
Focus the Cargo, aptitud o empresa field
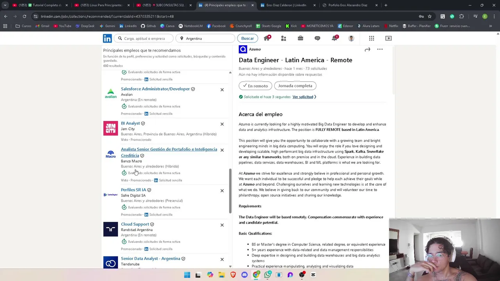point(144,38)
